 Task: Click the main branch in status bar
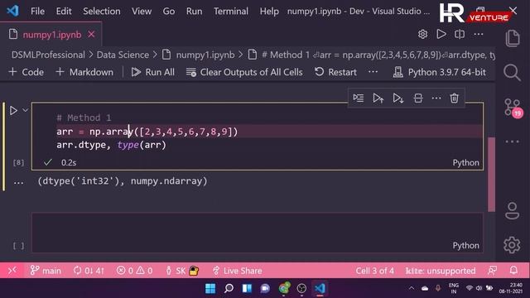(x=46, y=271)
